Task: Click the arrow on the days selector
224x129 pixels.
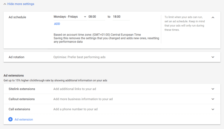Action: point(85,17)
